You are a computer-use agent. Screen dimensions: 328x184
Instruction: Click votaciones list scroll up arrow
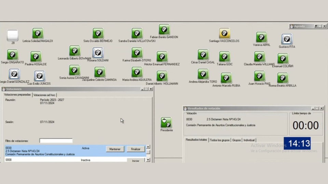point(148,147)
